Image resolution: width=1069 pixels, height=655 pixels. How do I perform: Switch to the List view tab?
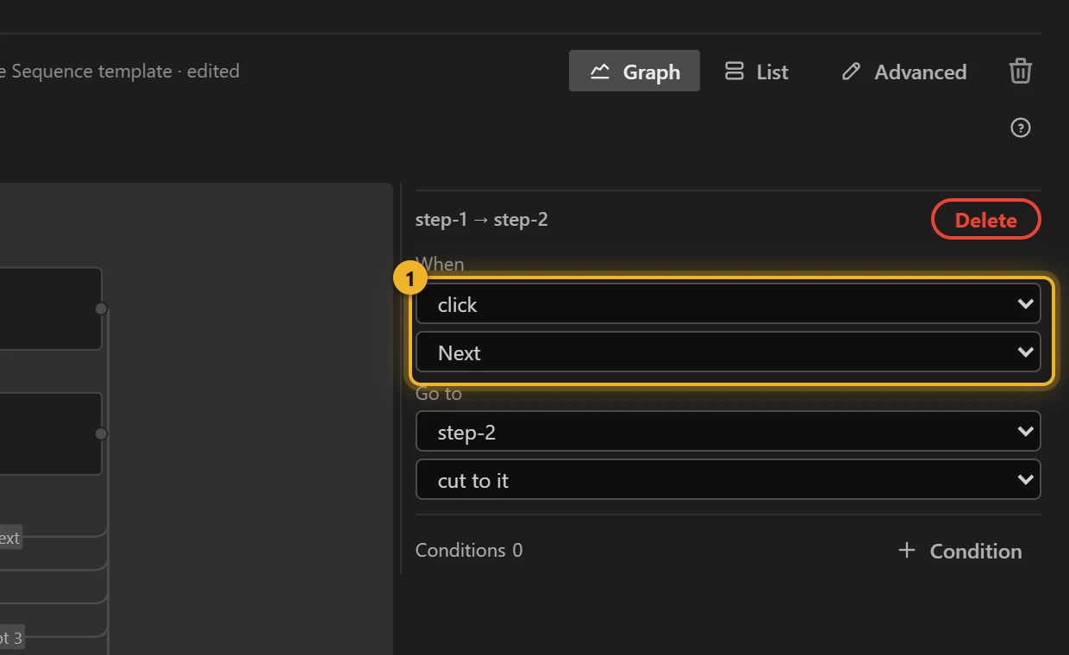tap(756, 71)
